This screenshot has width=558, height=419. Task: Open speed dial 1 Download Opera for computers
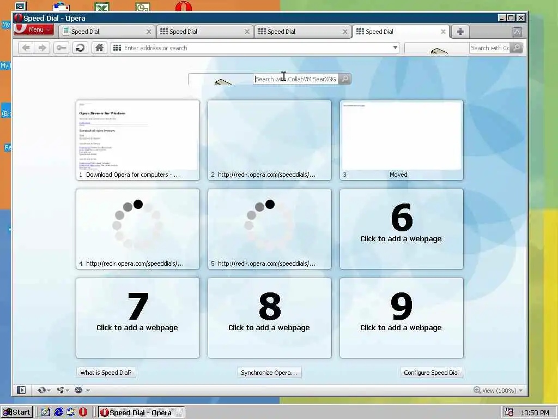tap(138, 140)
